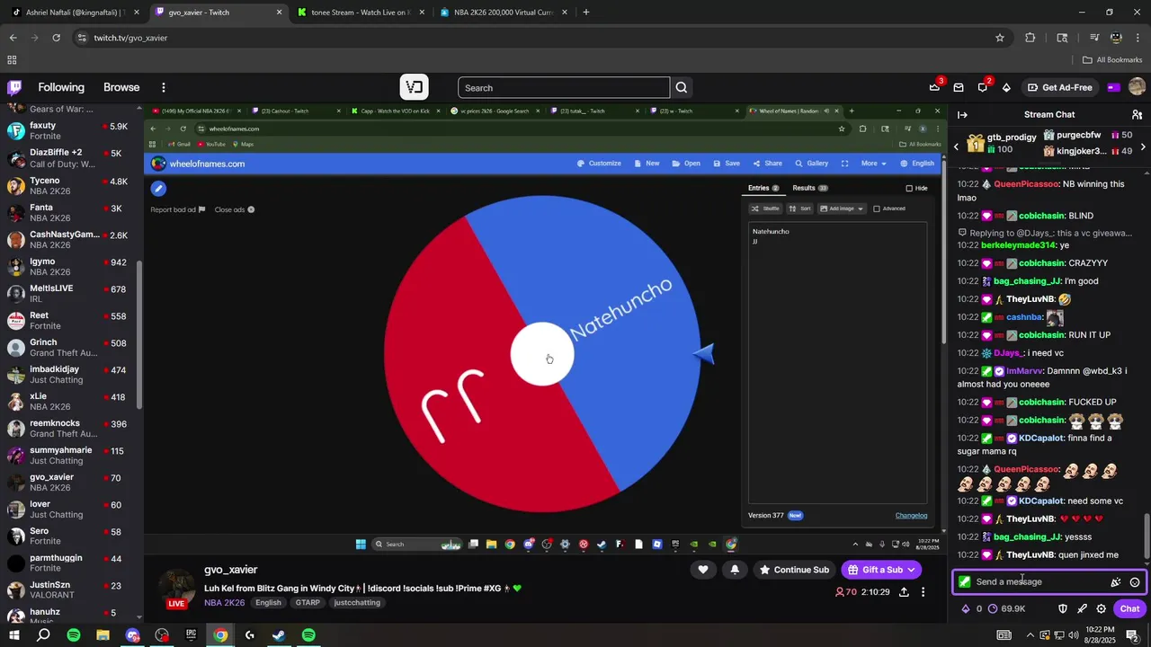Click the Continue Sub button
Screen dimensions: 1151x647
[794, 570]
